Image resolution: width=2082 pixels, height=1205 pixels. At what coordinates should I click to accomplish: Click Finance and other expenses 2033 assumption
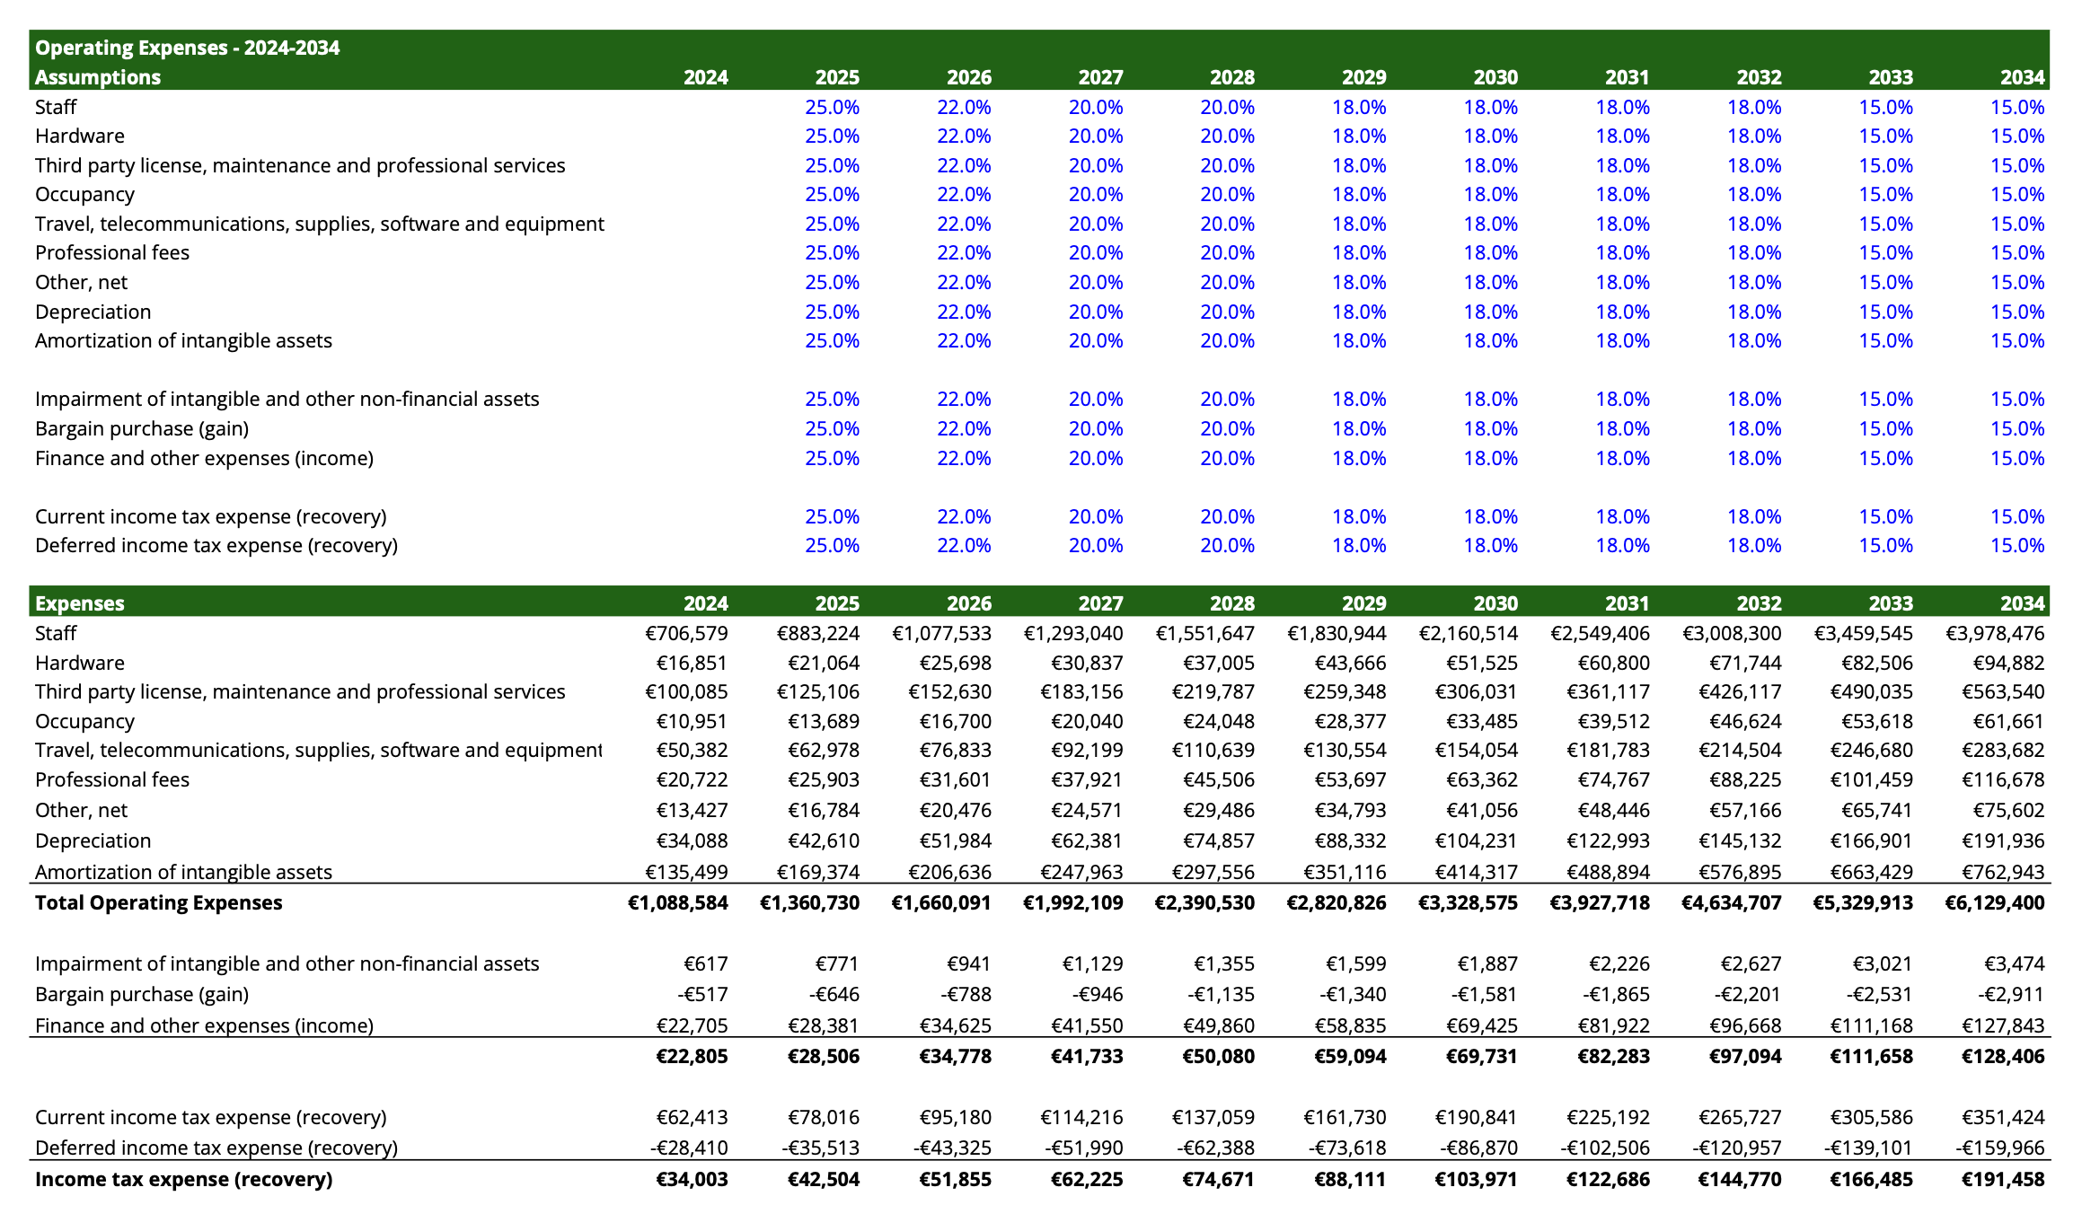(1885, 458)
